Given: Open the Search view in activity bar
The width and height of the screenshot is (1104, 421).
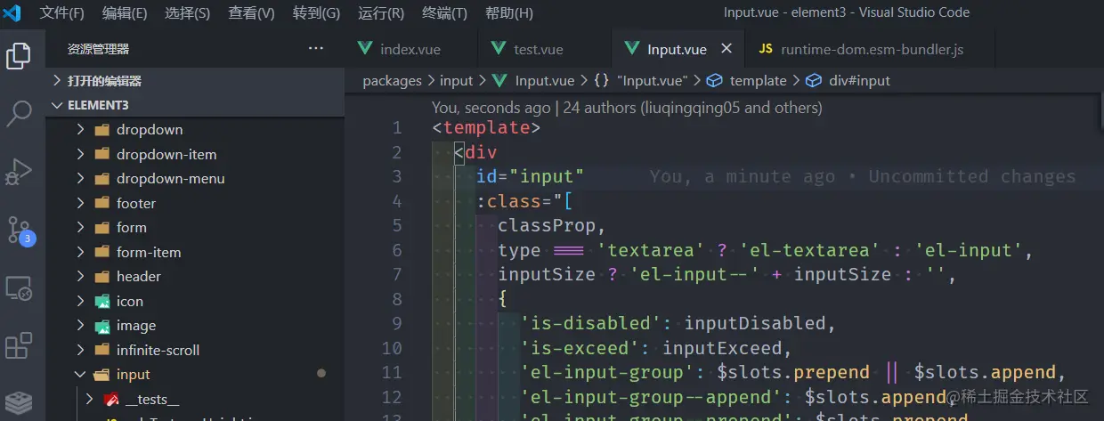Looking at the screenshot, I should pyautogui.click(x=19, y=113).
